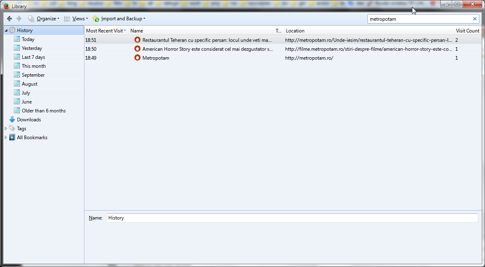Image resolution: width=485 pixels, height=267 pixels.
Task: Click the http://metropotam.ro/ location cell
Action: tap(309, 58)
